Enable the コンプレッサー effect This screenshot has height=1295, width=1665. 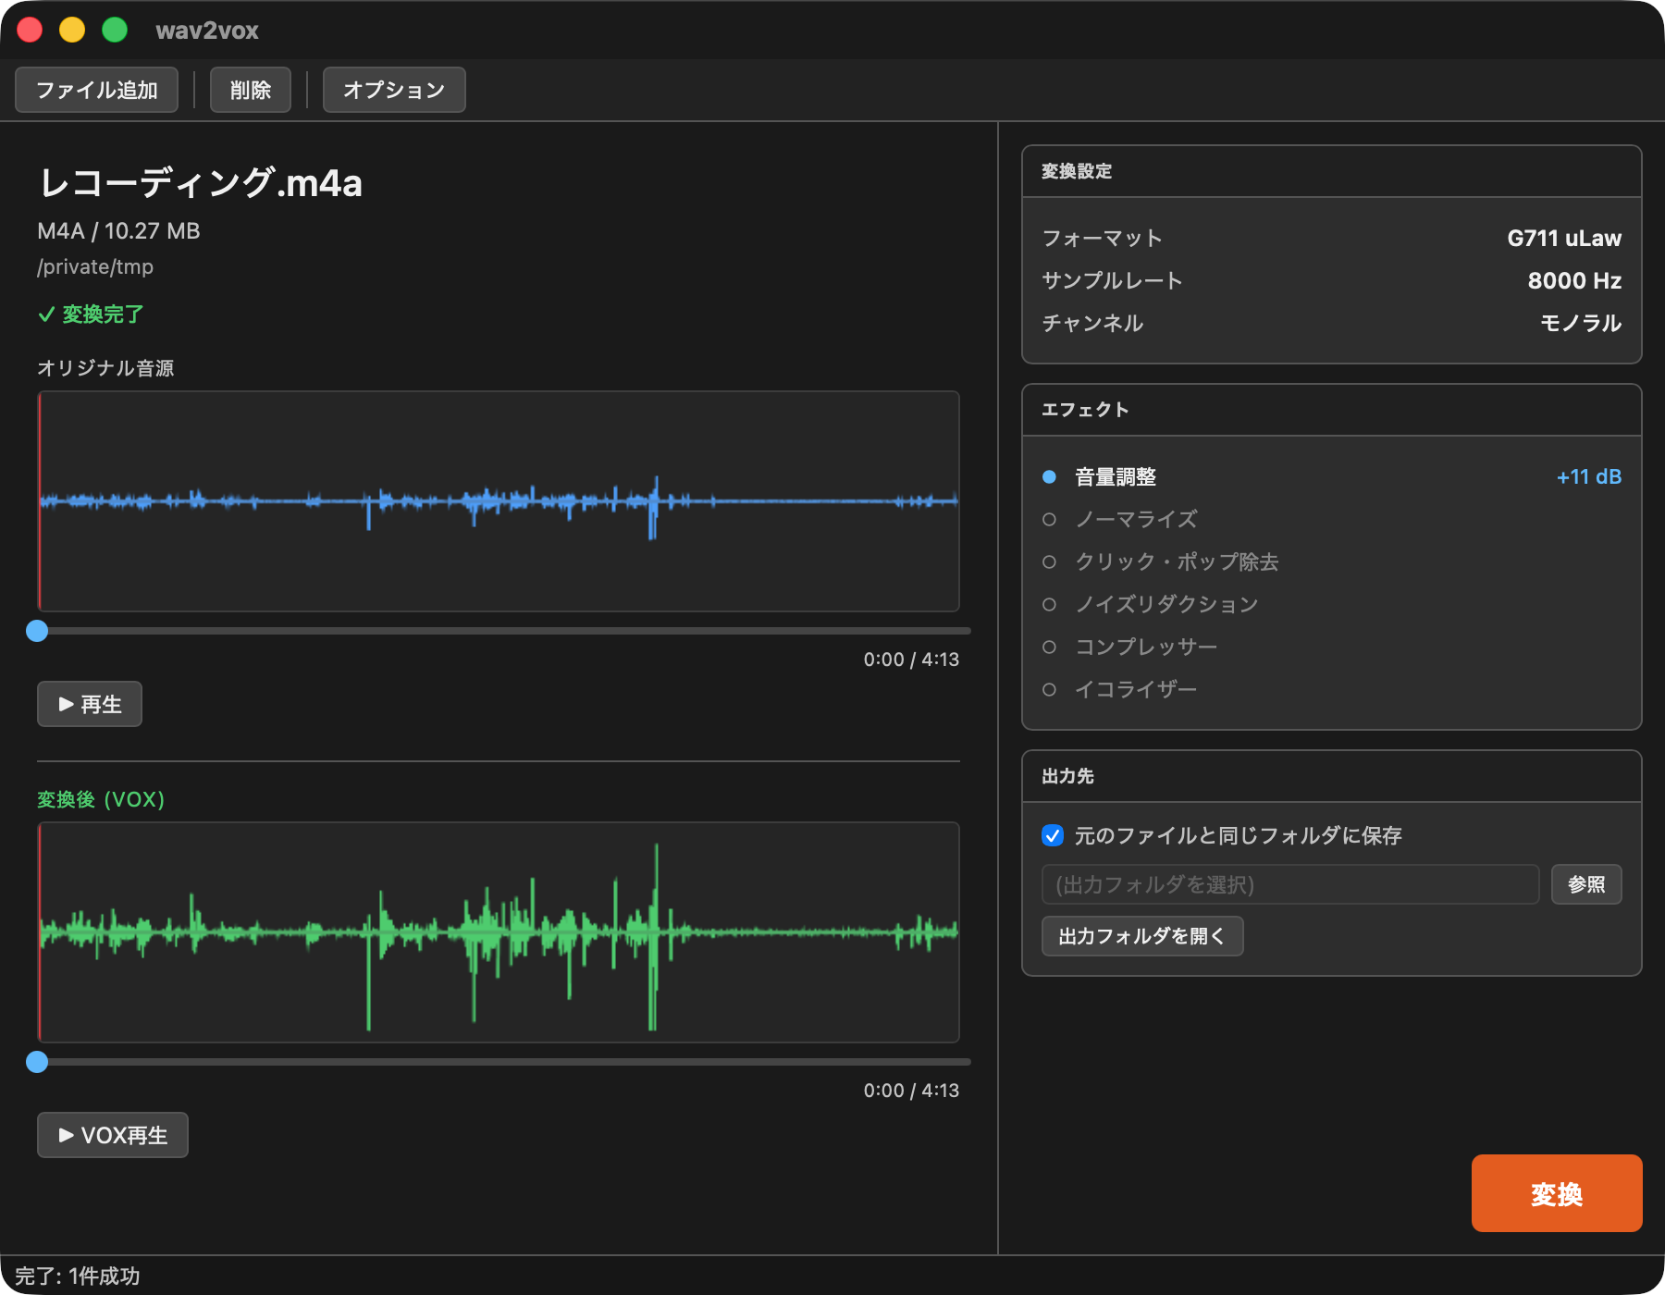(1049, 647)
